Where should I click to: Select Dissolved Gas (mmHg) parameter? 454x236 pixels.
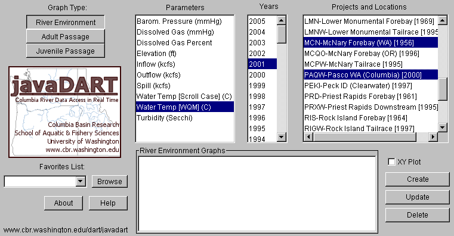pyautogui.click(x=185, y=32)
